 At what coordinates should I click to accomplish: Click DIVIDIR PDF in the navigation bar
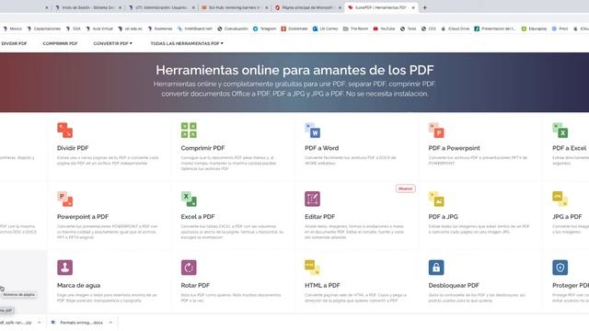[x=14, y=43]
